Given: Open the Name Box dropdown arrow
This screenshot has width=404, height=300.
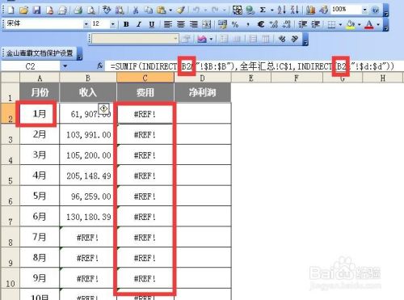Looking at the screenshot, I should 65,66.
